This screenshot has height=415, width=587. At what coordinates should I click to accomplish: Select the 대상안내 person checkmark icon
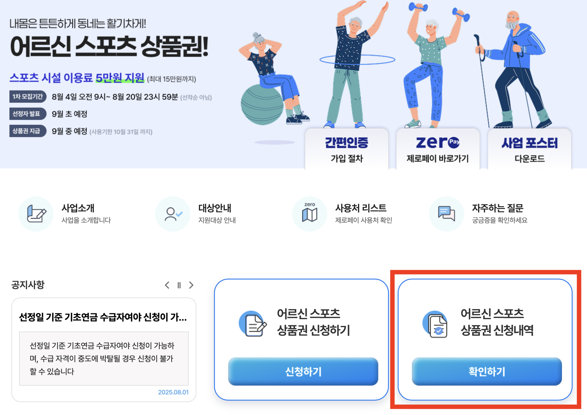[x=173, y=214]
